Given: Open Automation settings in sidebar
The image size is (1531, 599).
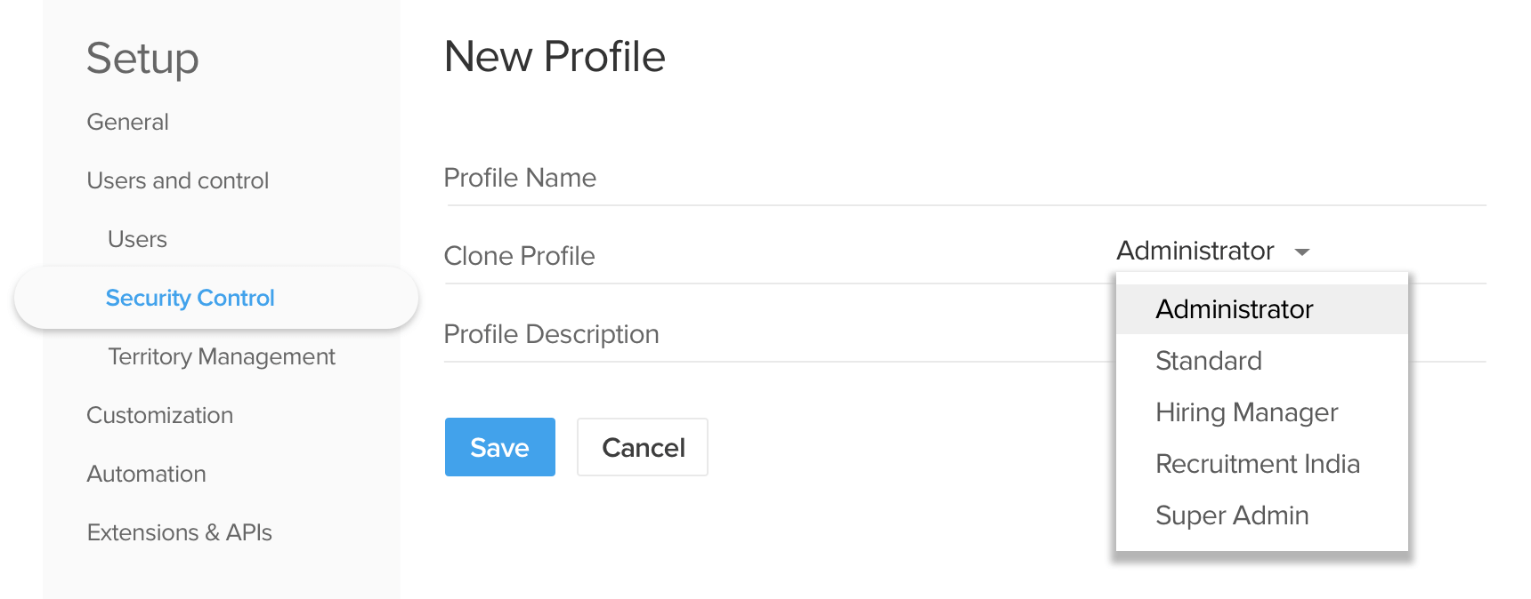Looking at the screenshot, I should (146, 474).
